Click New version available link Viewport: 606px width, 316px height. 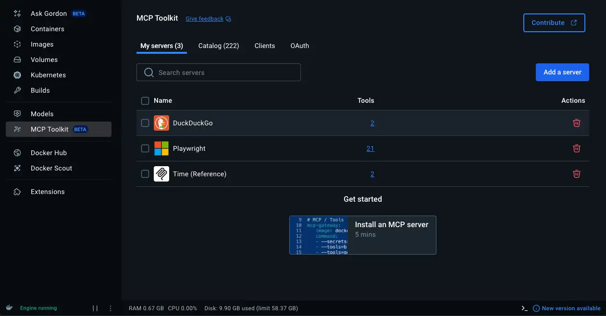point(571,308)
